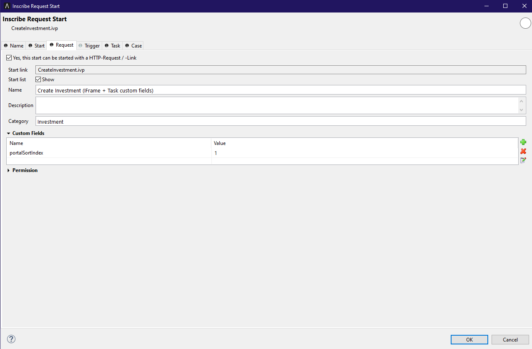Add a new custom field with the green plus
This screenshot has height=349, width=532.
click(523, 142)
